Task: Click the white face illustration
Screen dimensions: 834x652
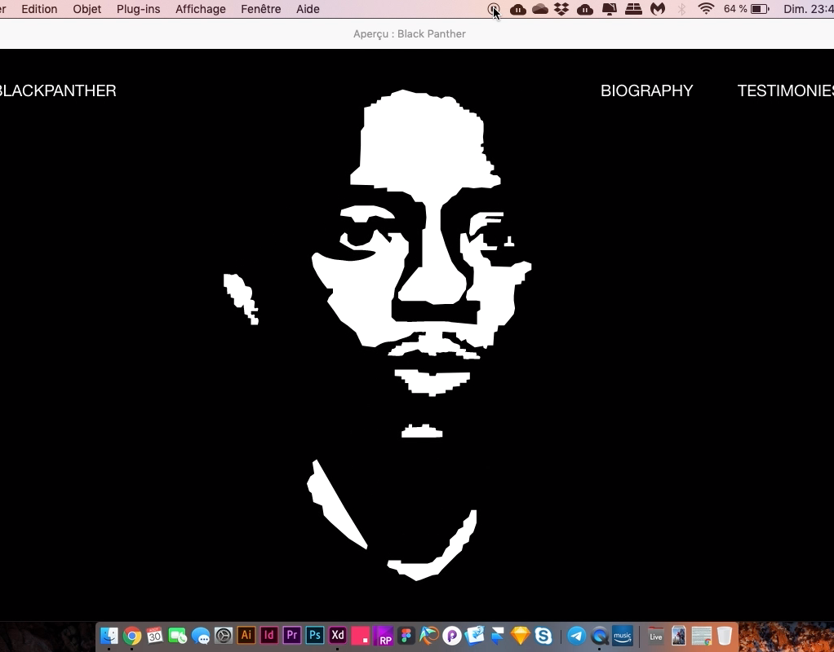Action: [420, 335]
